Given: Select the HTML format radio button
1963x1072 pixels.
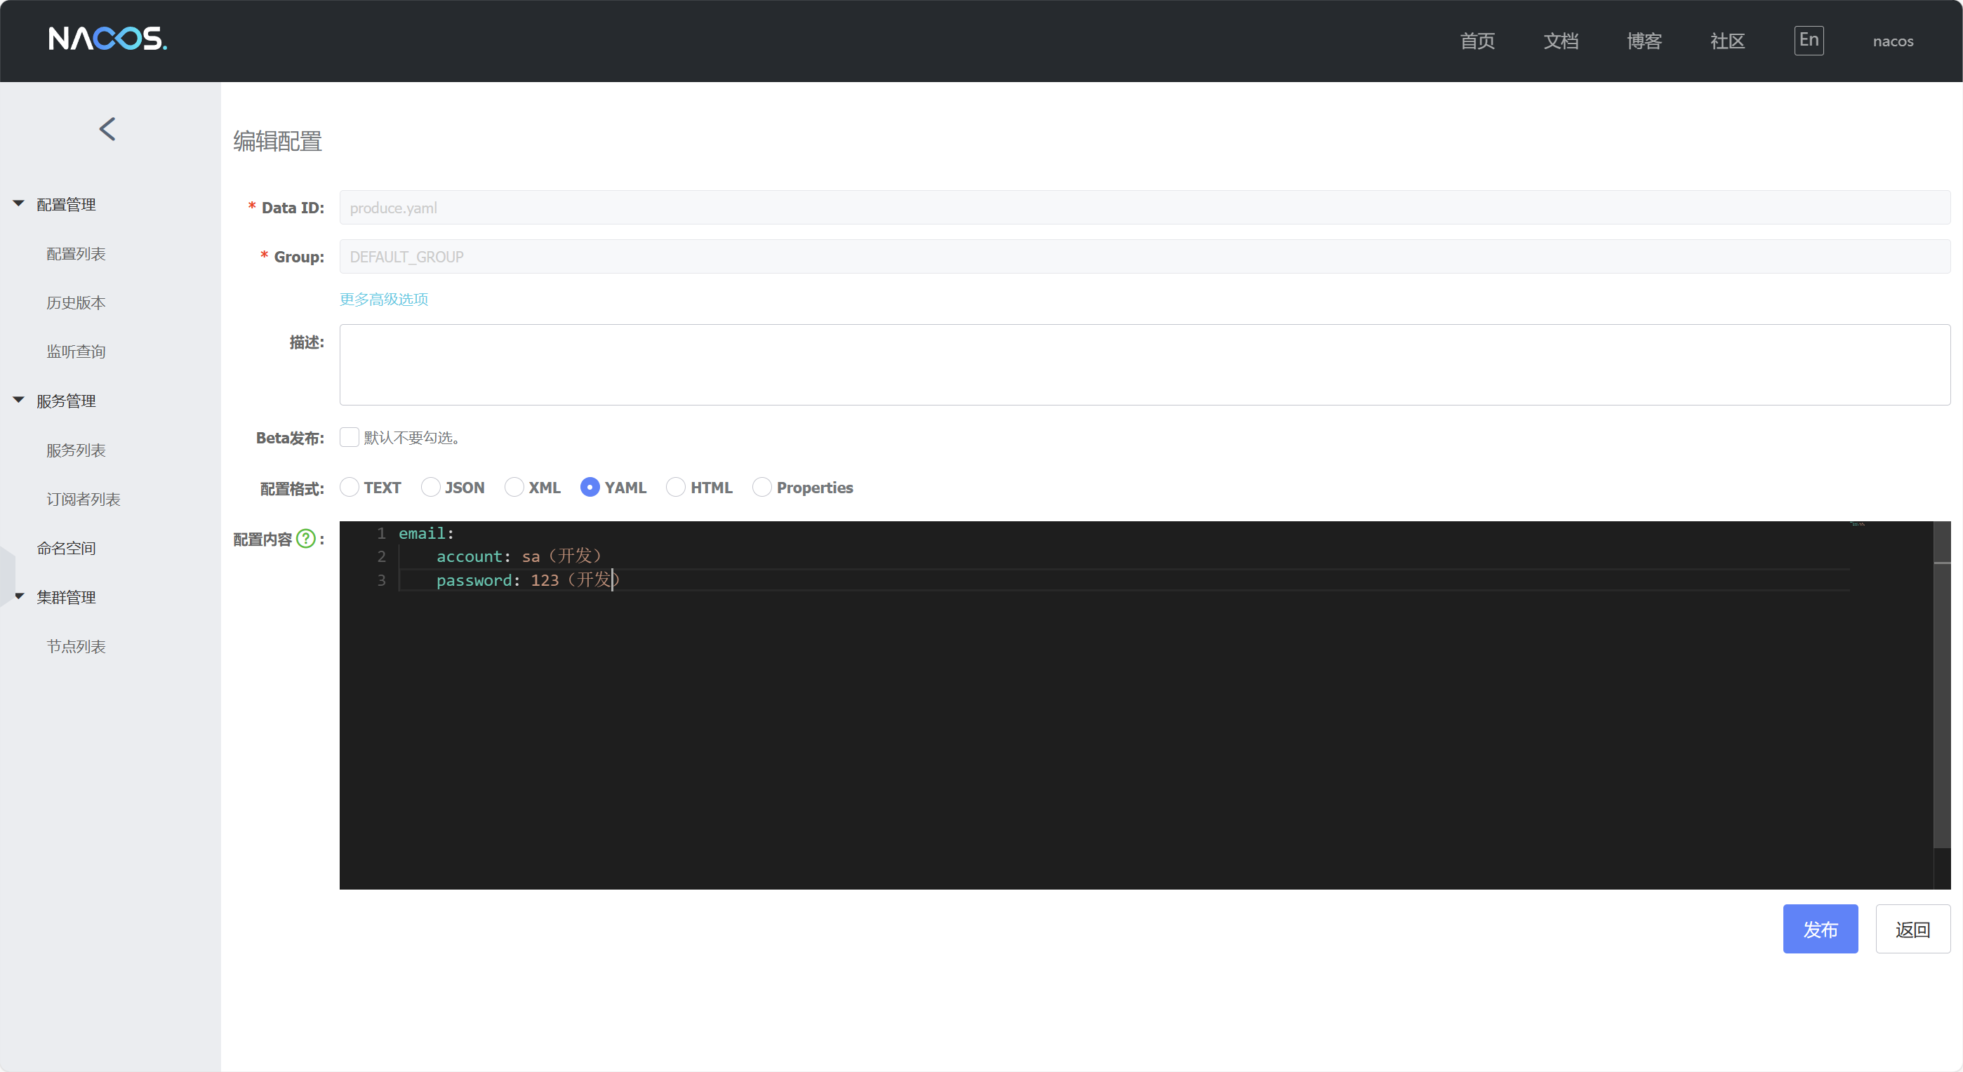Looking at the screenshot, I should (676, 488).
